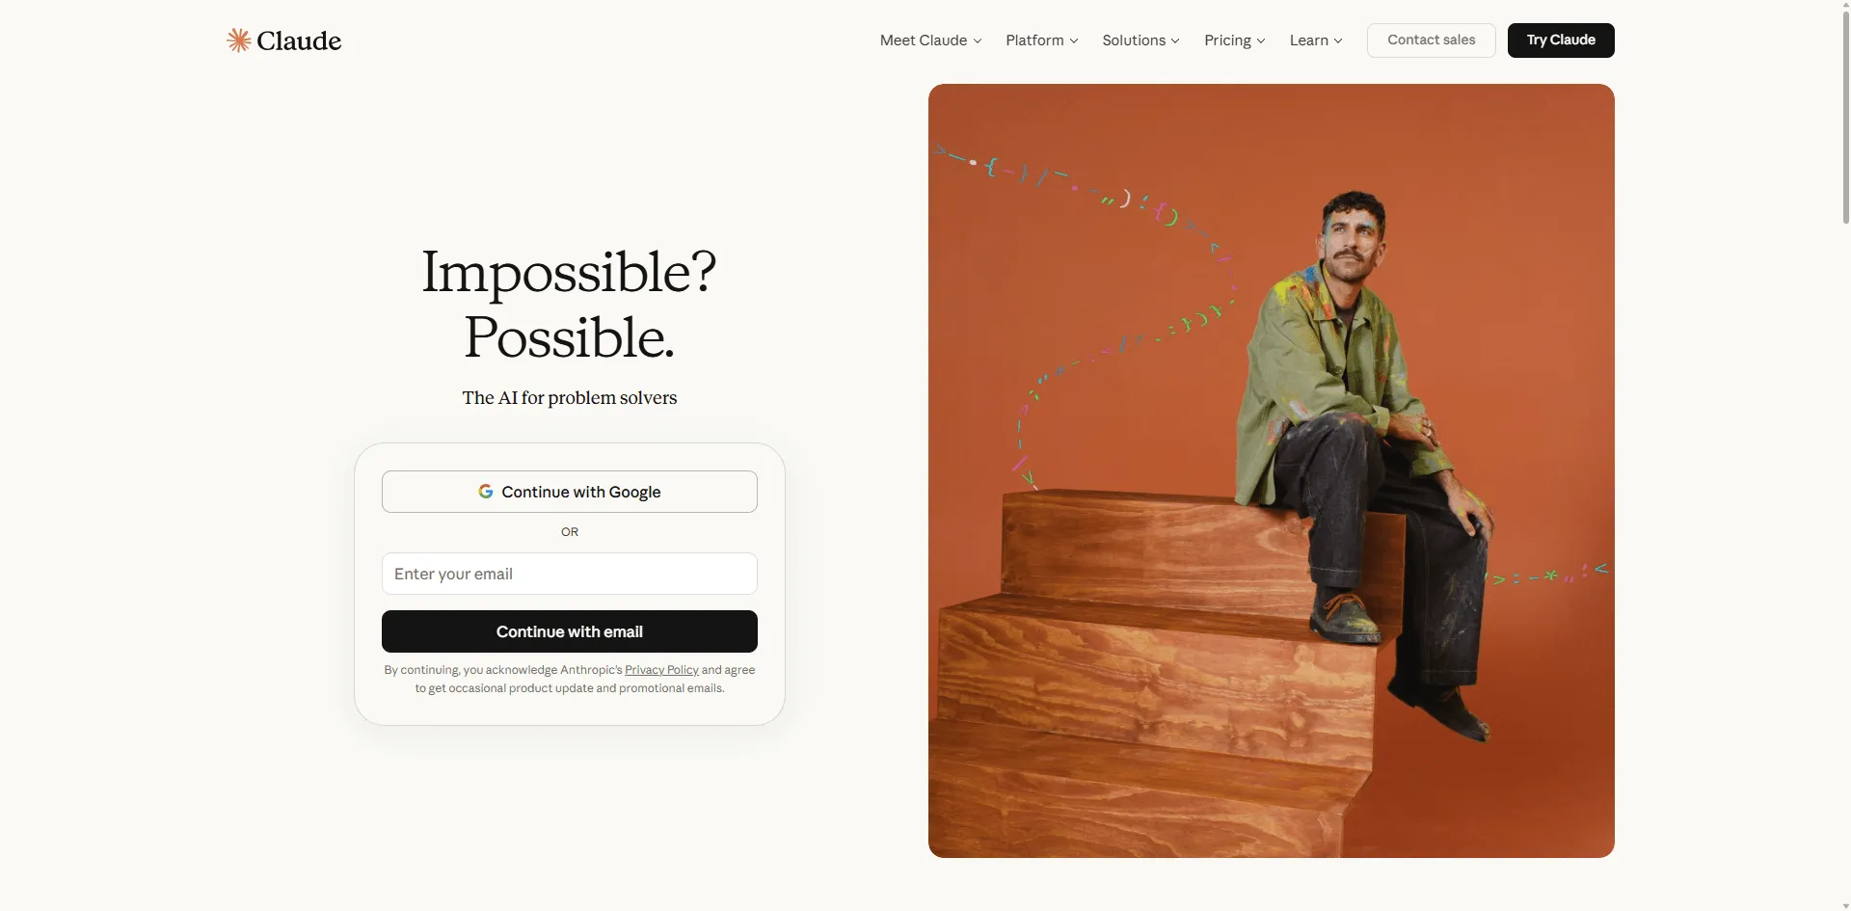The height and width of the screenshot is (911, 1851).
Task: Click the Google G icon
Action: click(x=486, y=492)
